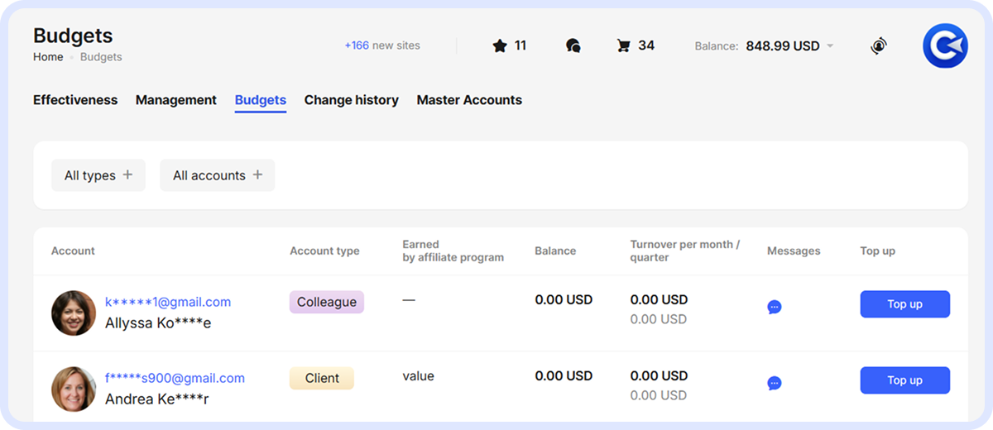Open the shopping cart icon
Viewport: 993px width, 430px height.
pos(623,46)
